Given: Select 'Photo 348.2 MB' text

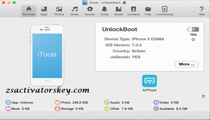Looking at the screenshot, I should click(74, 103).
